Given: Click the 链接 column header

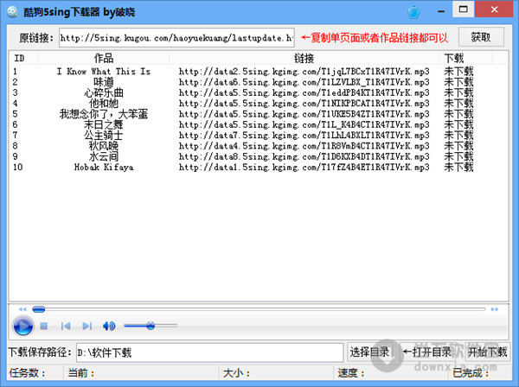Looking at the screenshot, I should 304,58.
